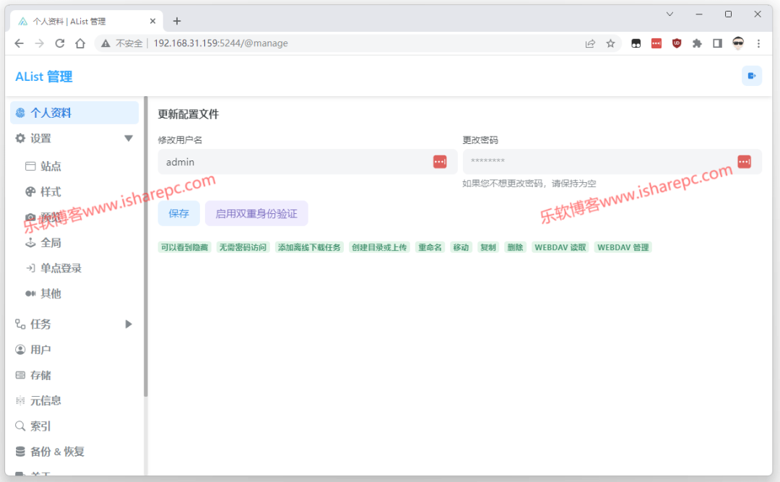Open the extensions puzzle icon
780x482 pixels.
[697, 43]
